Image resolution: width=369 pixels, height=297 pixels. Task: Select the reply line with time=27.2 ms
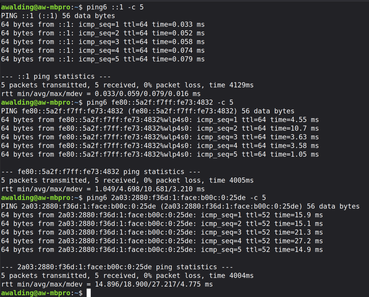pos(162,241)
